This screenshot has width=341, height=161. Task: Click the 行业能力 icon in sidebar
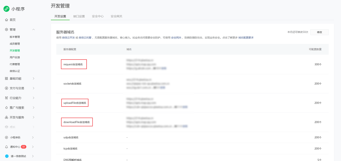(6, 98)
